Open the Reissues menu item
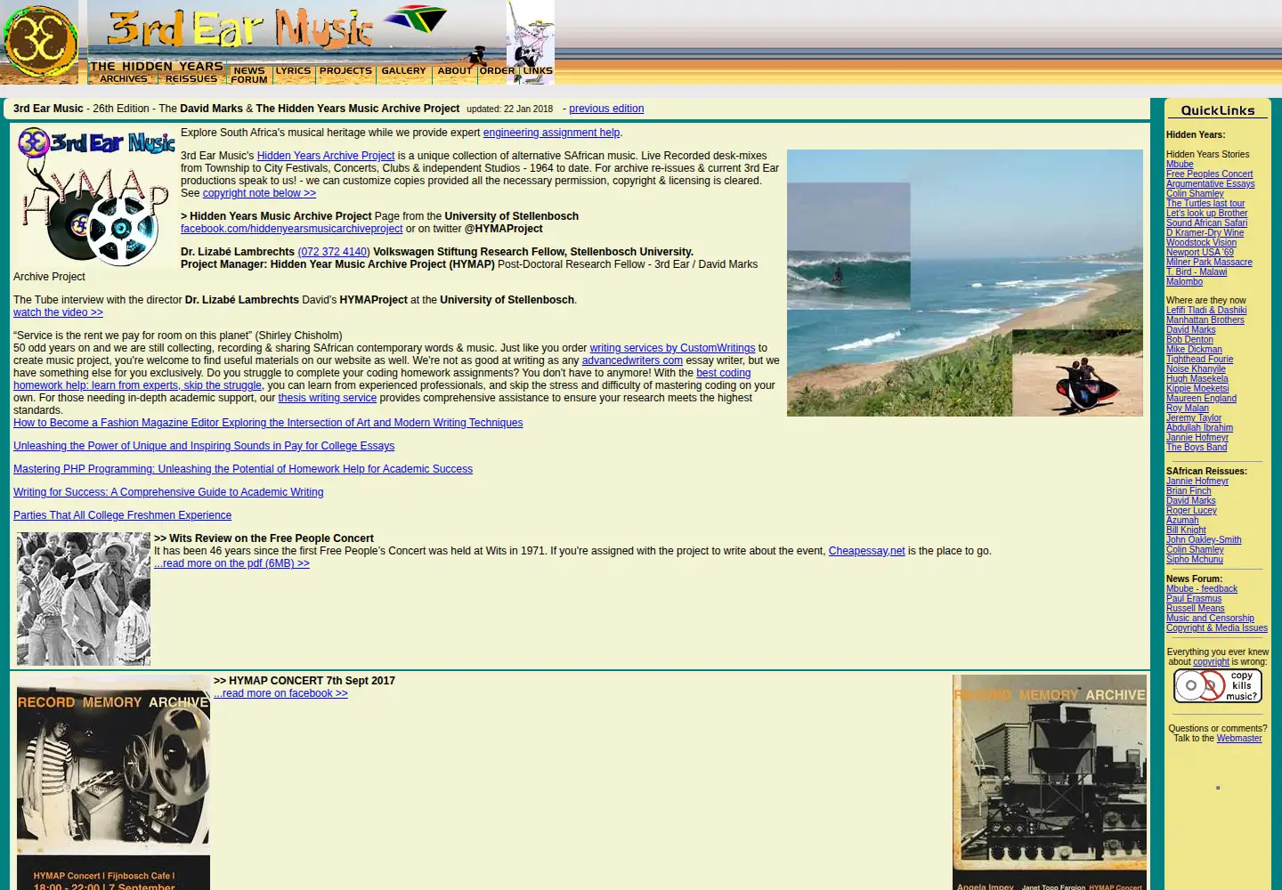1282x890 pixels. click(x=191, y=79)
